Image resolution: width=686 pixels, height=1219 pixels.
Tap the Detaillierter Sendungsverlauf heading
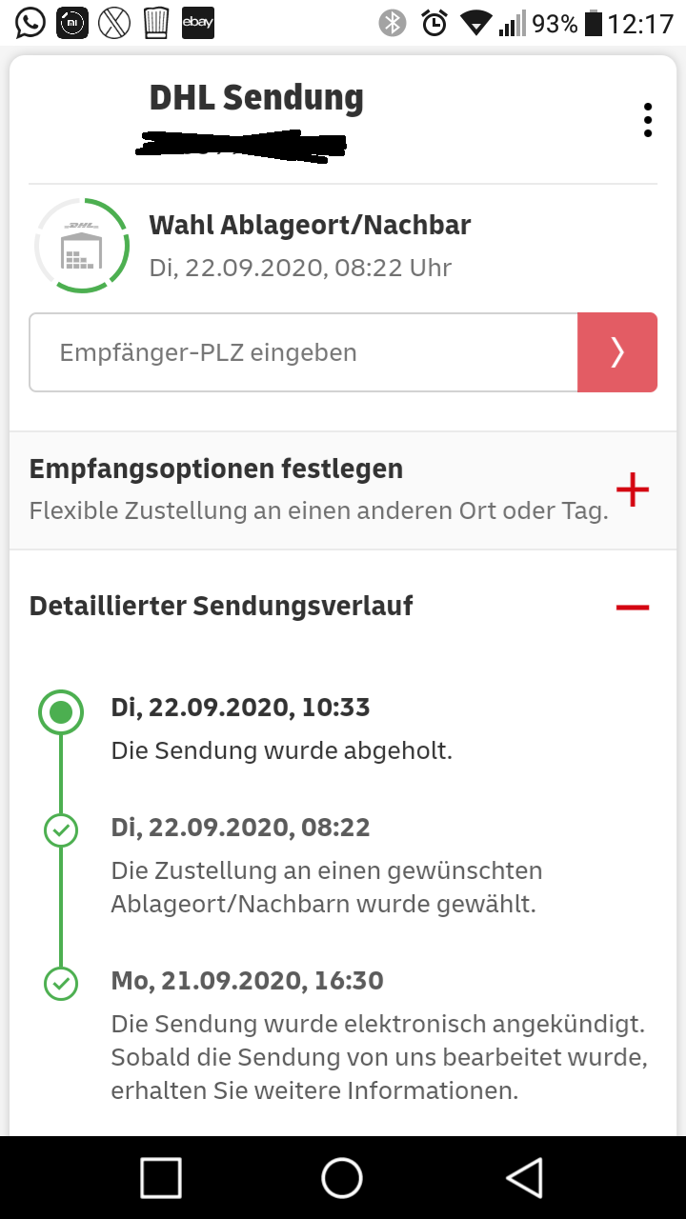(x=221, y=606)
